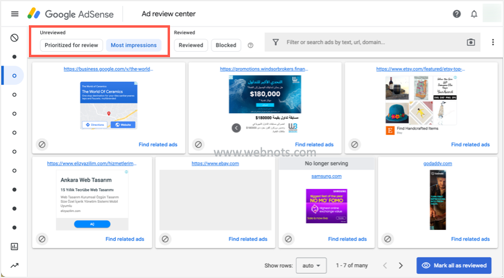Click the filter funnel icon

[x=276, y=42]
